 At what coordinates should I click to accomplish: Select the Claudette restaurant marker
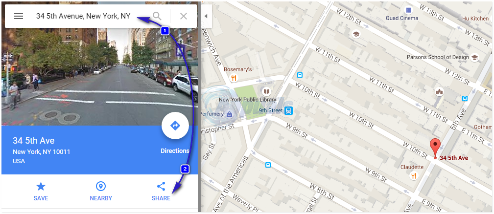point(414,176)
